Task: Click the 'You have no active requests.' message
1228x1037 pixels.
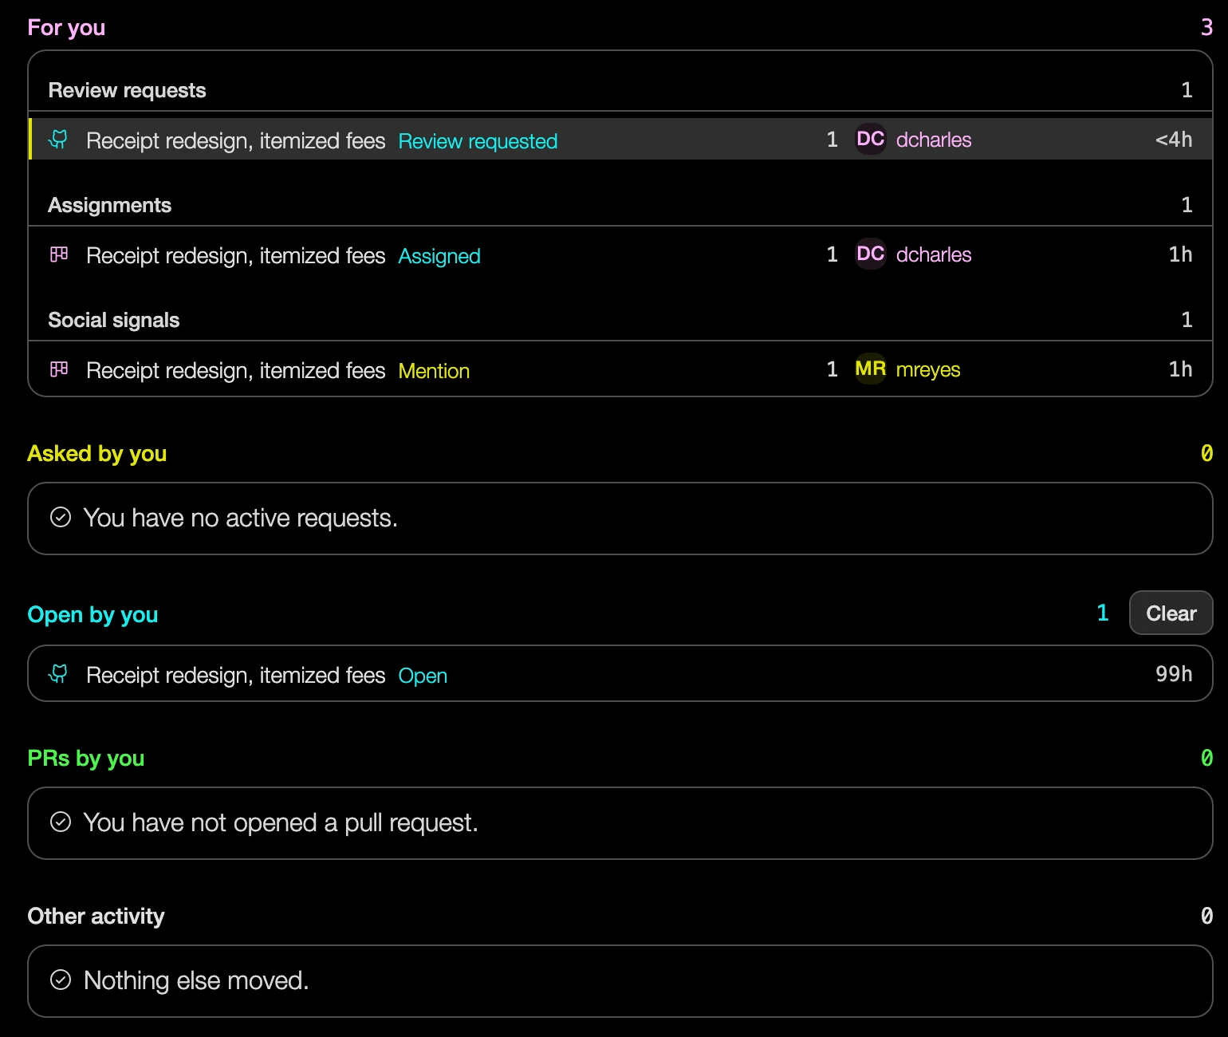Action: click(240, 518)
